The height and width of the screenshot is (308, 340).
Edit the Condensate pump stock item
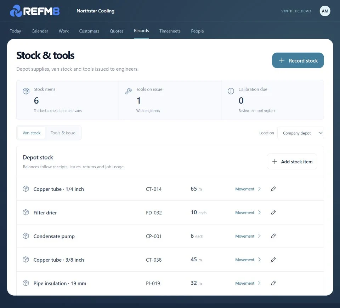(273, 236)
